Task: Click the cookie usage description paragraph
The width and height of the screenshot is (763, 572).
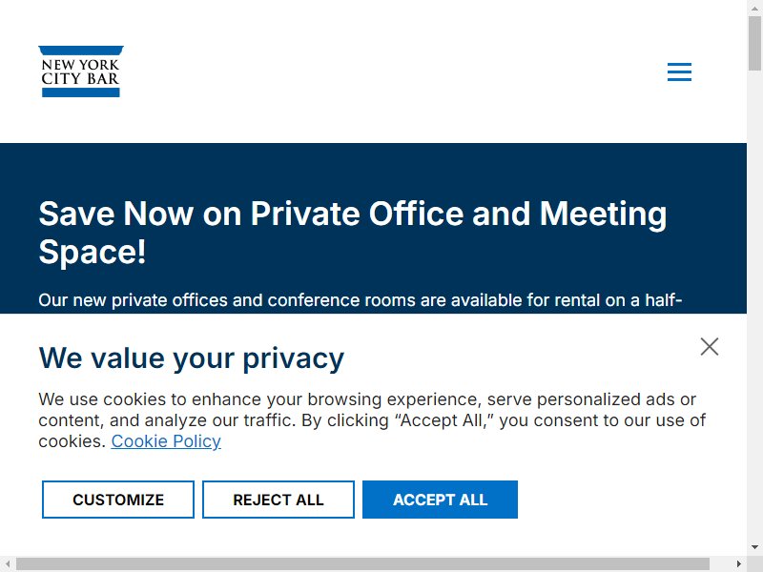Action: (372, 420)
